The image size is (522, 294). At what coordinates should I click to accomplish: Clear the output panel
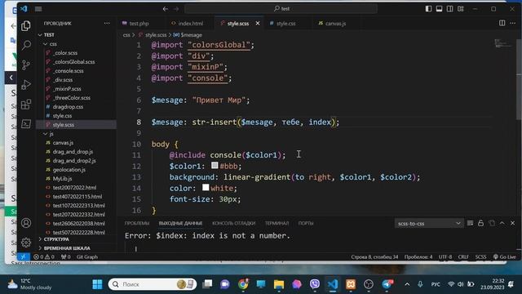coord(470,223)
